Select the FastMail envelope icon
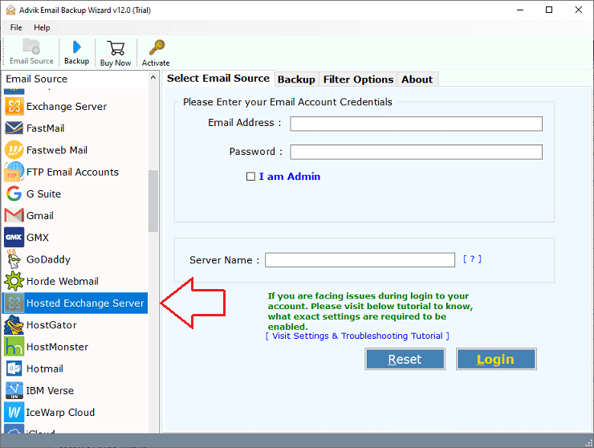This screenshot has height=448, width=594. (x=14, y=128)
